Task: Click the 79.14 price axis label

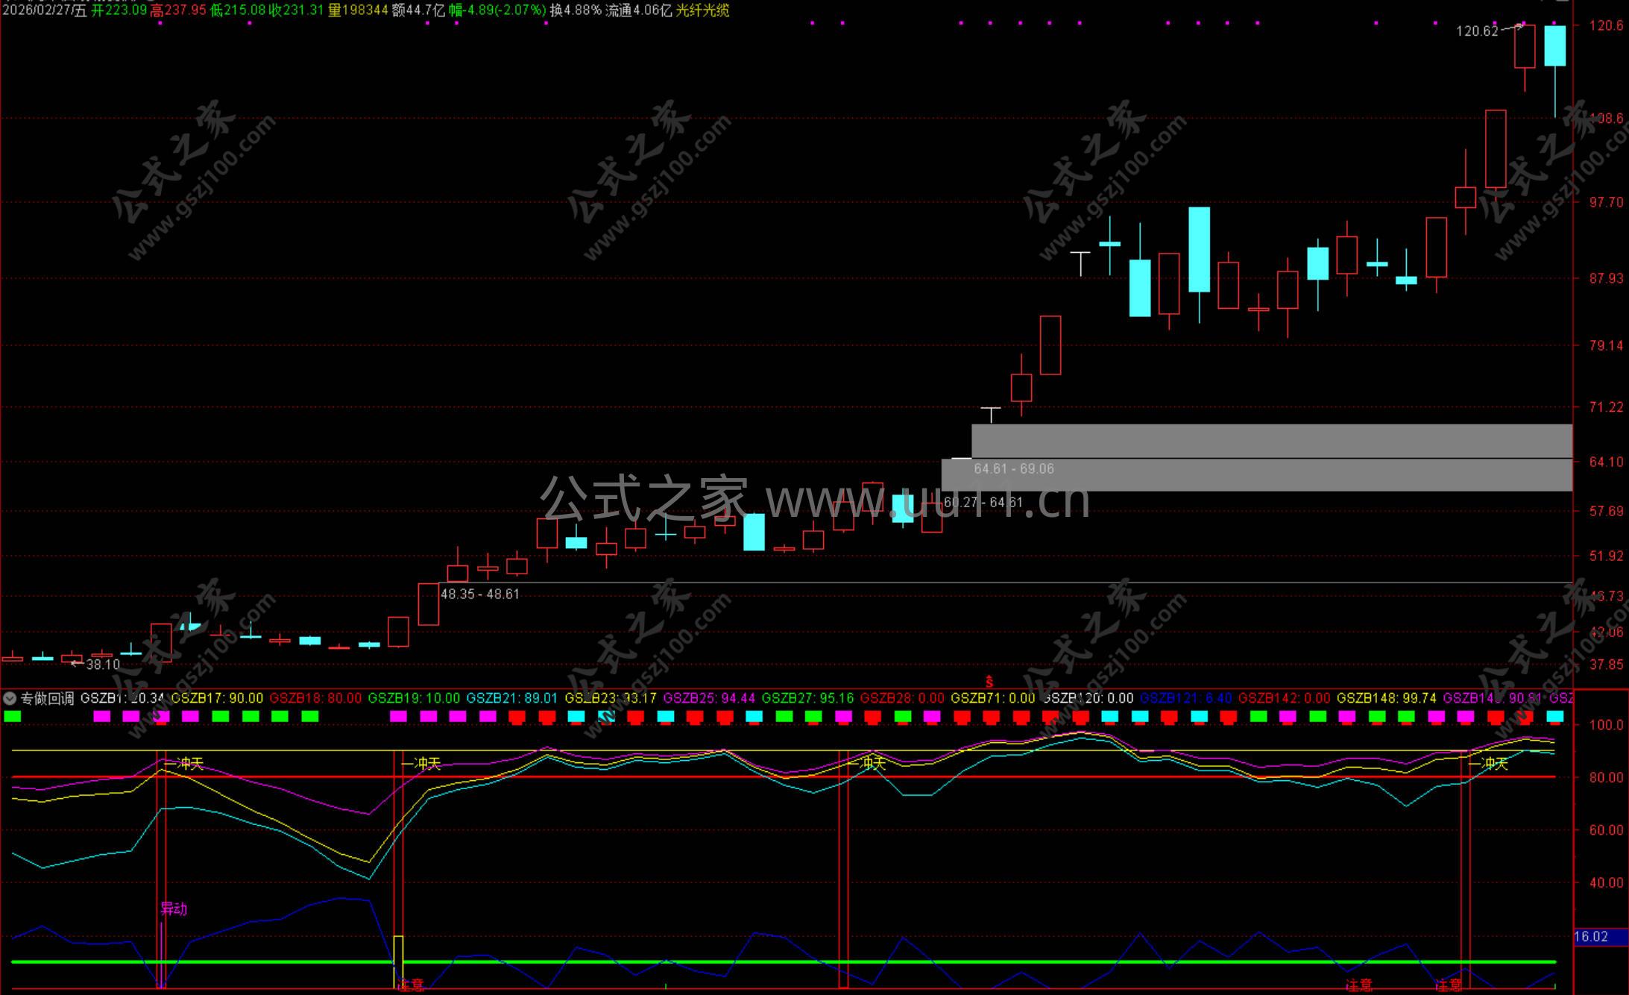Action: [x=1606, y=345]
